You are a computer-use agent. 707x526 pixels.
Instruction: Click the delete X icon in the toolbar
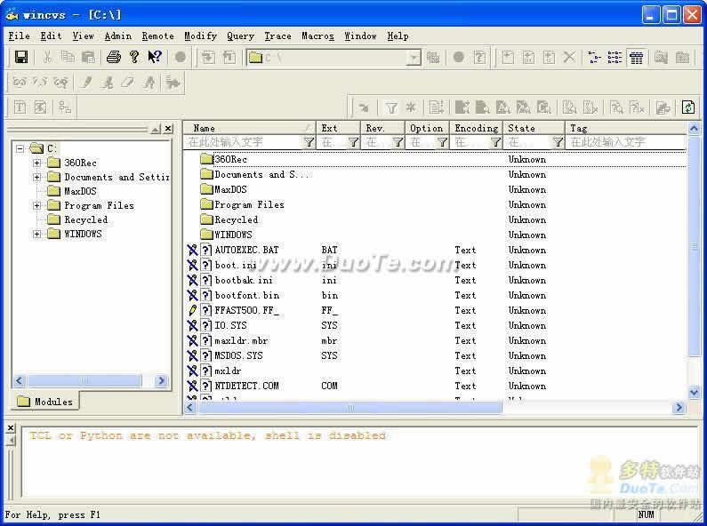[x=569, y=57]
